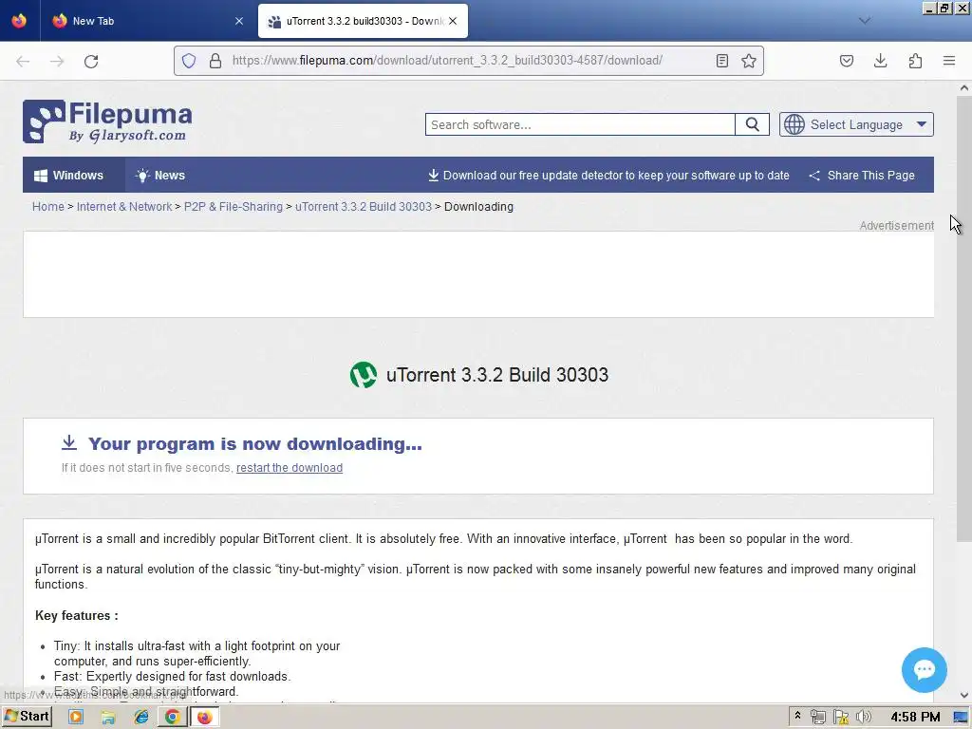Show hidden tray icons arrow
This screenshot has width=972, height=729.
click(797, 717)
